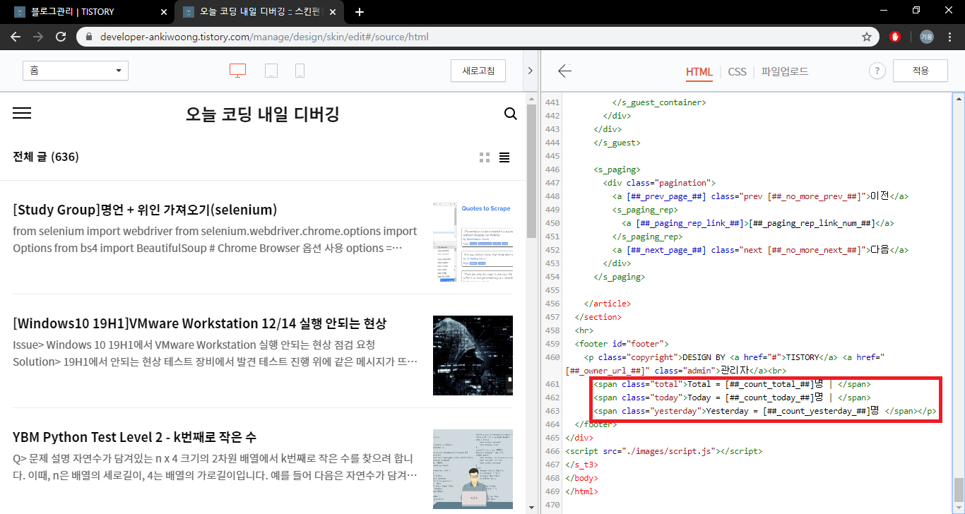Click the back arrow in the editor panel

tap(564, 71)
